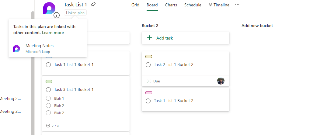Switch to the Grid view tab
320x135 pixels.
(x=135, y=5)
